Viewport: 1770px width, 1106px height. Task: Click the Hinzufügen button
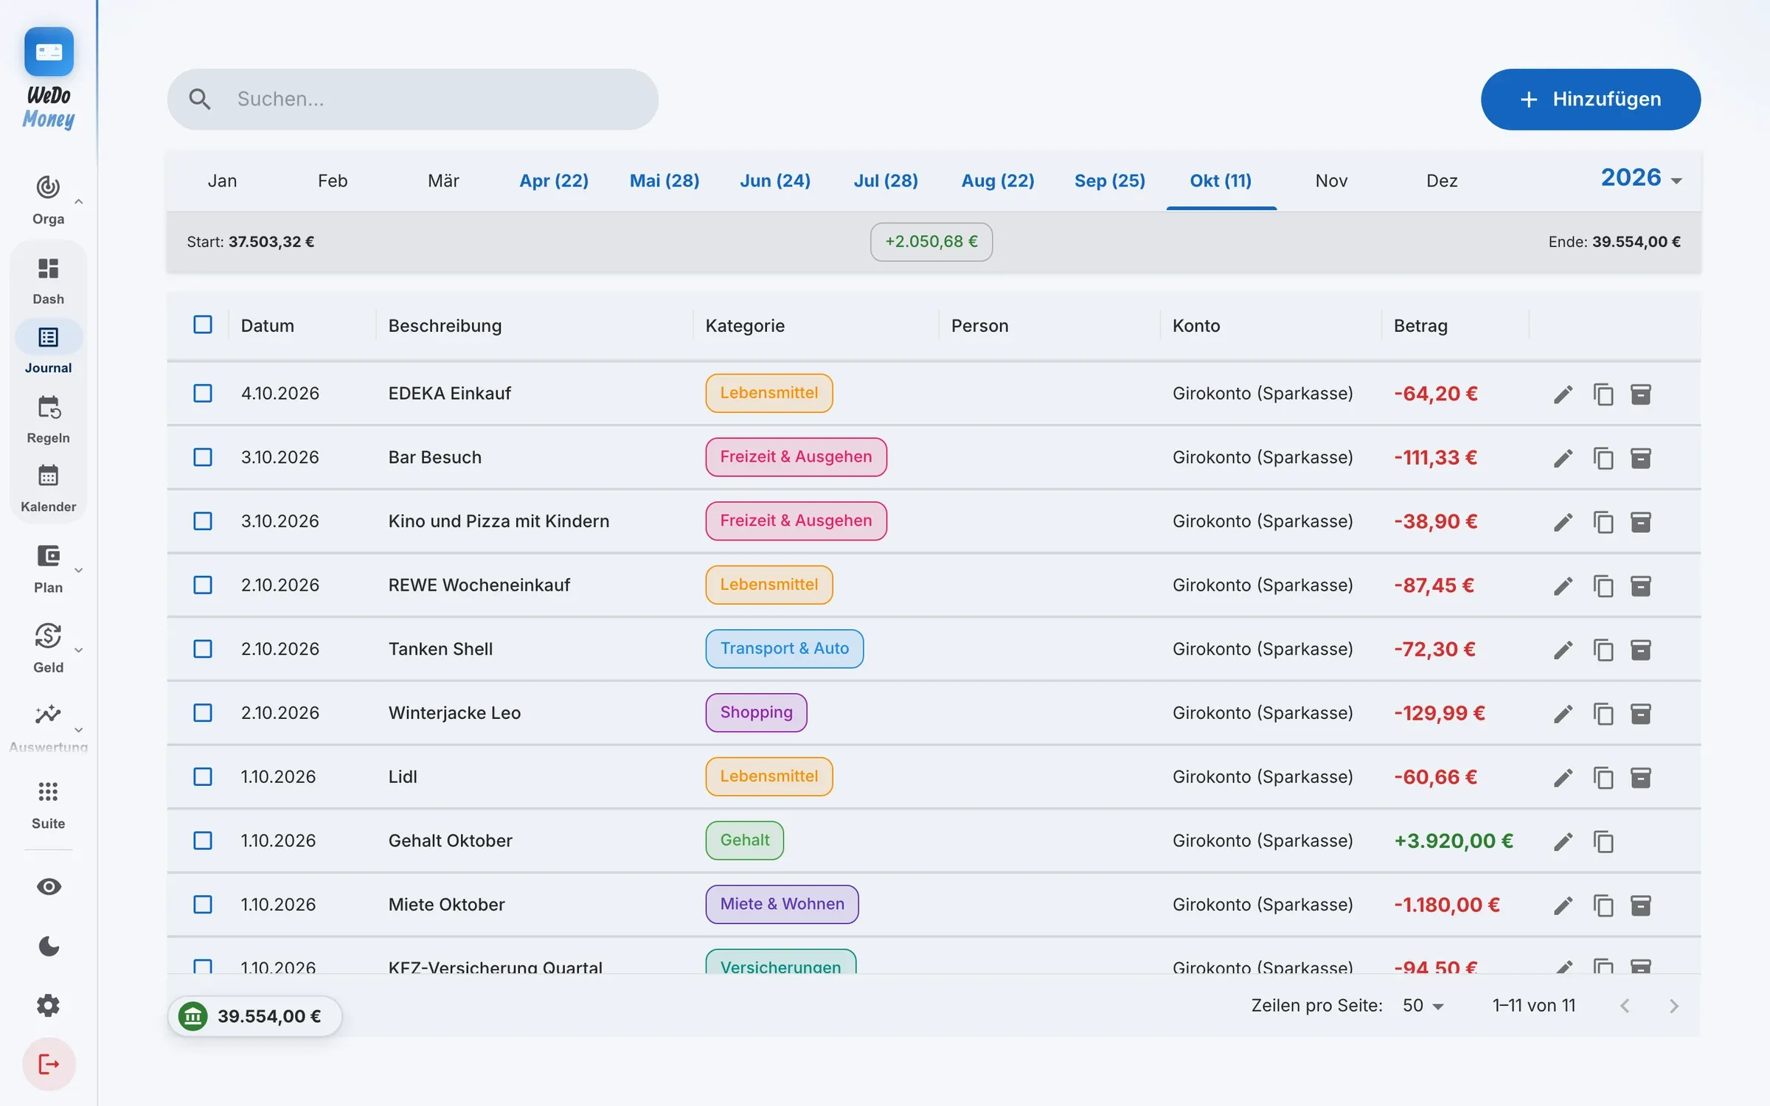pyautogui.click(x=1591, y=100)
